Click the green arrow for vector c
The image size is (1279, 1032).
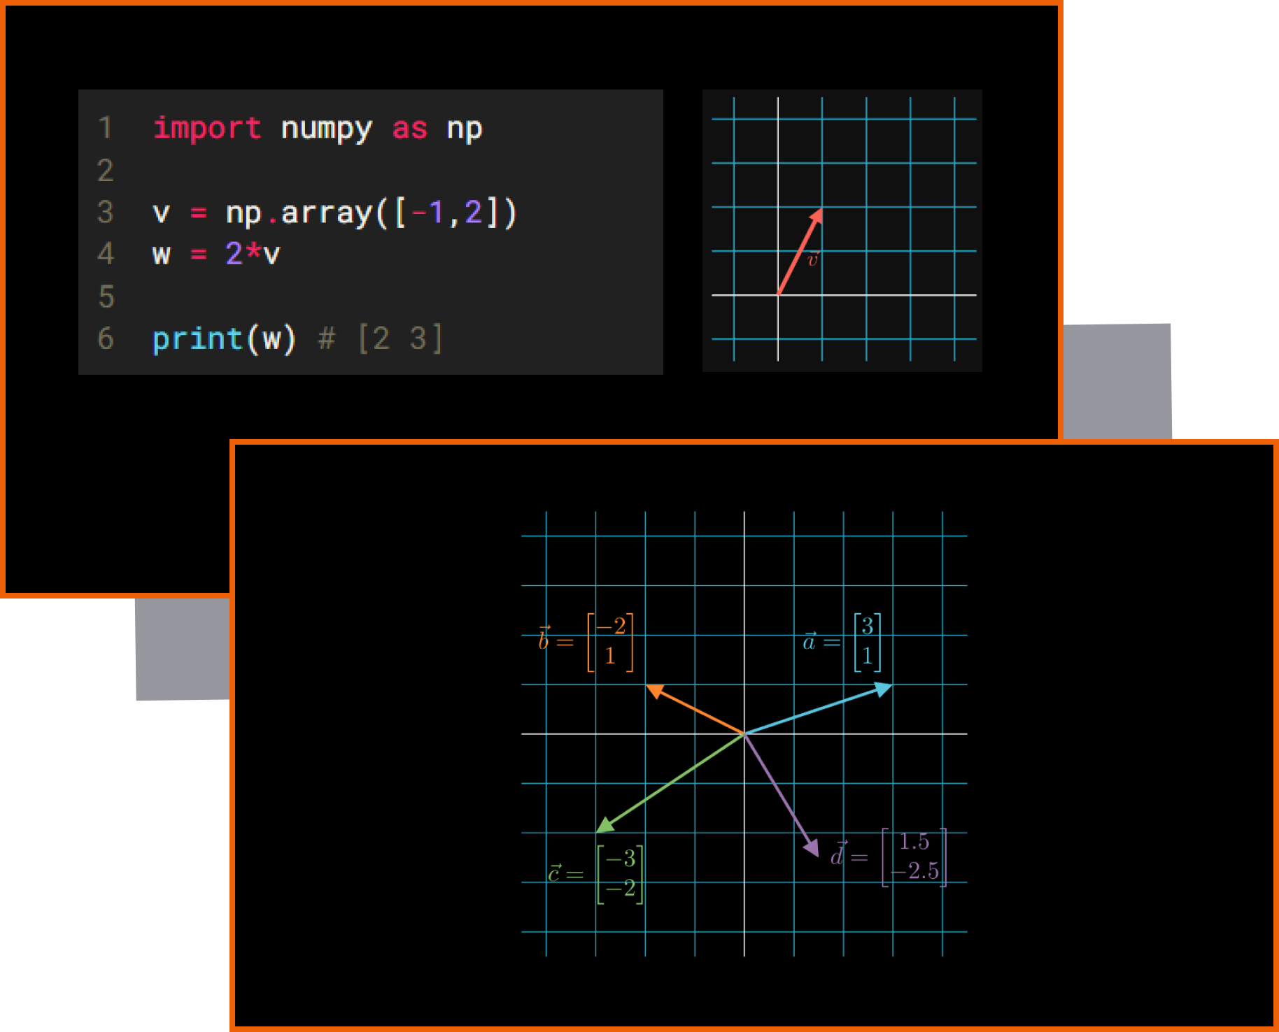point(670,783)
